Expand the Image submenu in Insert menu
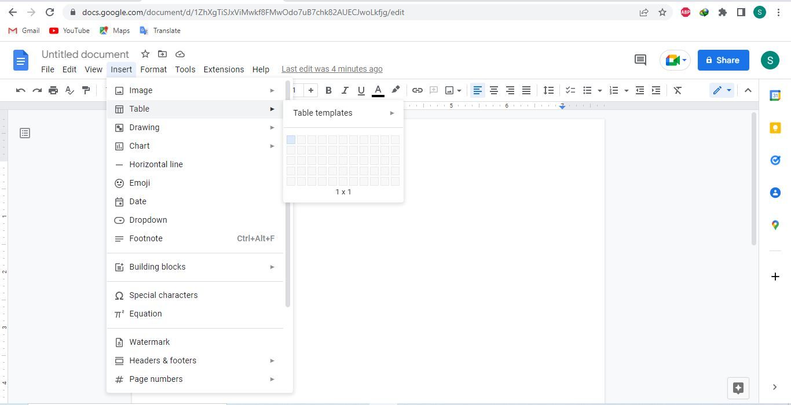 click(195, 90)
